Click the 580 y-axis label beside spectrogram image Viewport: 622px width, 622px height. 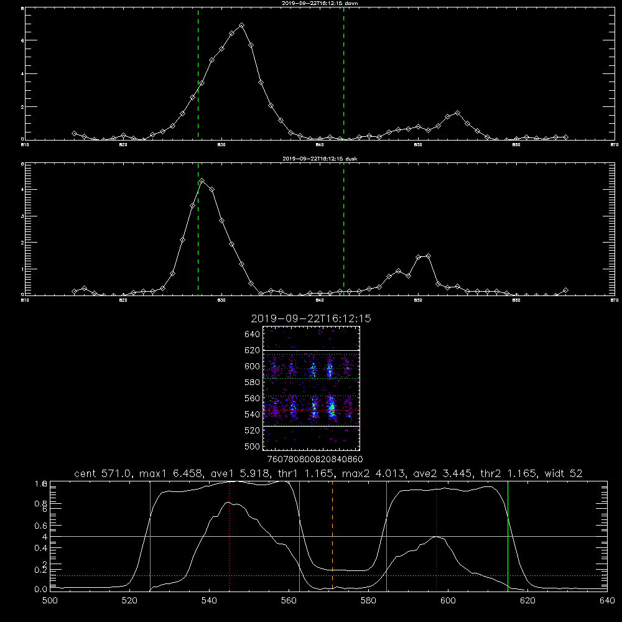click(253, 383)
